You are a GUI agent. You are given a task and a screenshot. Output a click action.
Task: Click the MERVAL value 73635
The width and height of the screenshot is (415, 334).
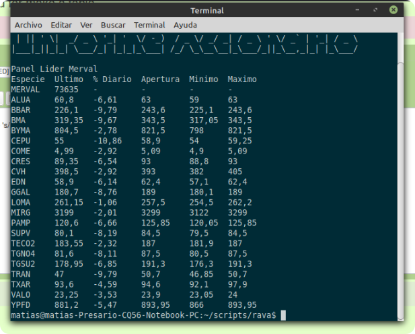[x=67, y=90]
